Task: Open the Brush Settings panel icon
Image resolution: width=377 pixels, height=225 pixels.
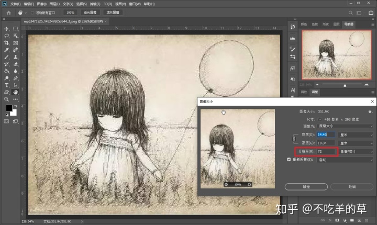Action: [x=293, y=49]
